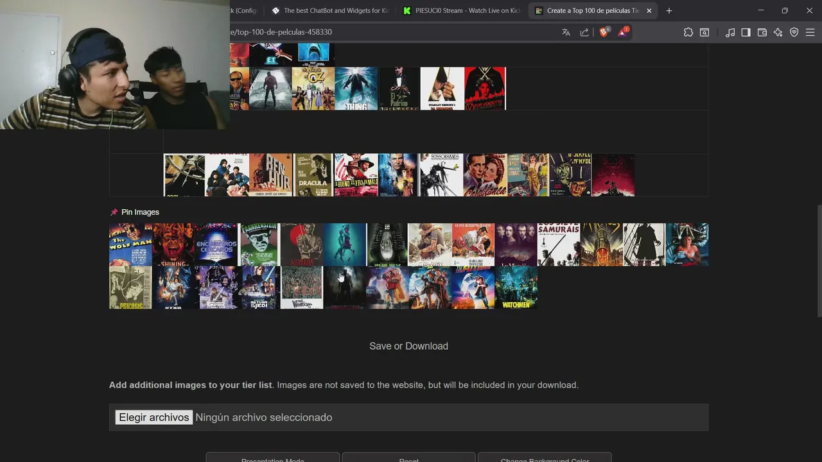Open the Brave VPN shield icon

coord(794,32)
